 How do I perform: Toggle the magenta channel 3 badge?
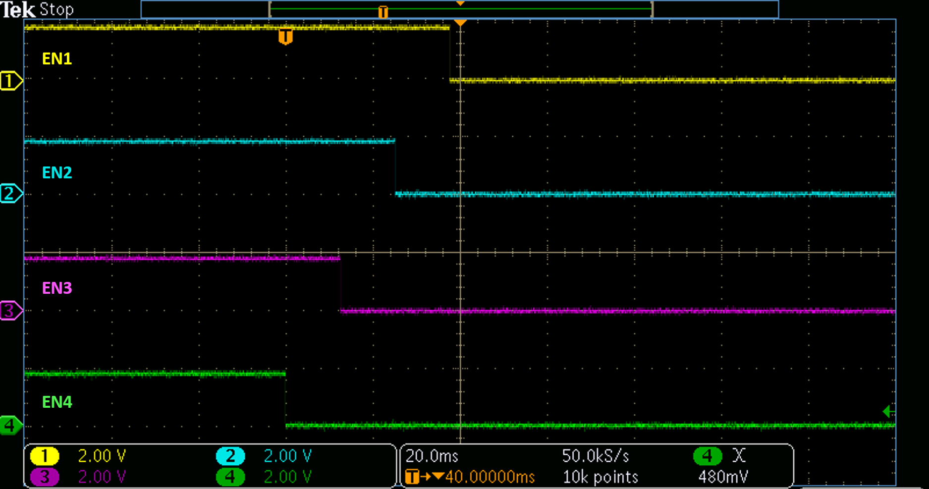[45, 477]
